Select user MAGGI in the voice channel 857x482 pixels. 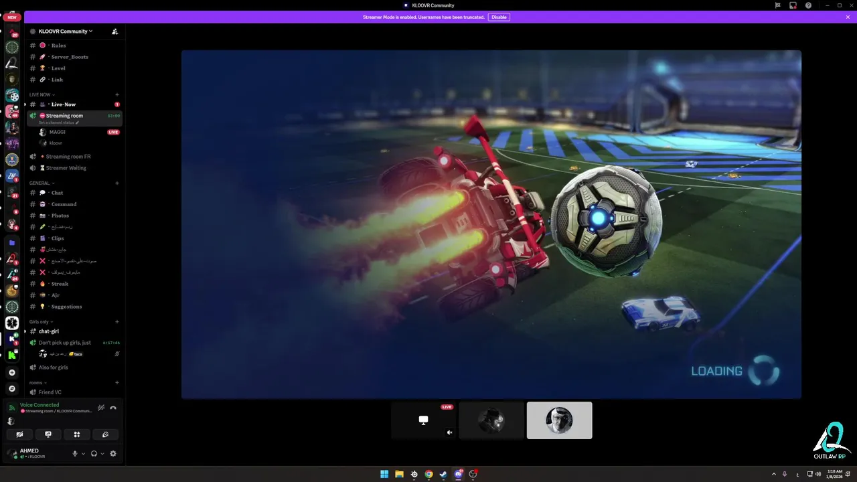coord(79,132)
